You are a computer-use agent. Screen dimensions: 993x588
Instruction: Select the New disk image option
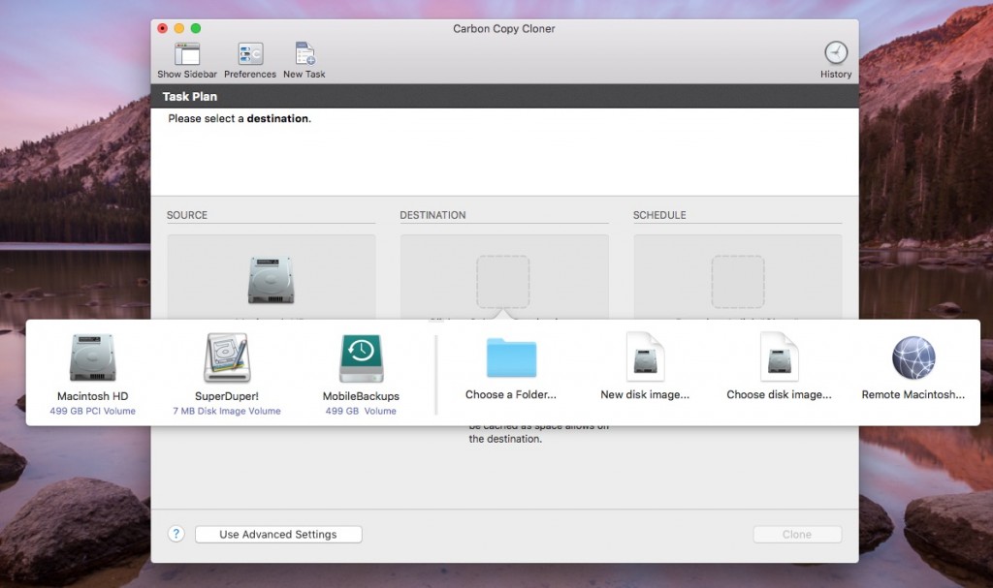coord(645,356)
